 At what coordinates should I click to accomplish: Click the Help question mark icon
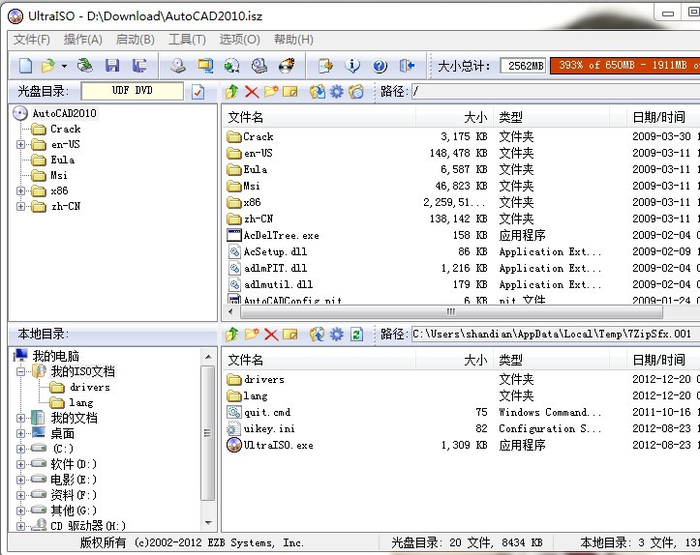[380, 66]
